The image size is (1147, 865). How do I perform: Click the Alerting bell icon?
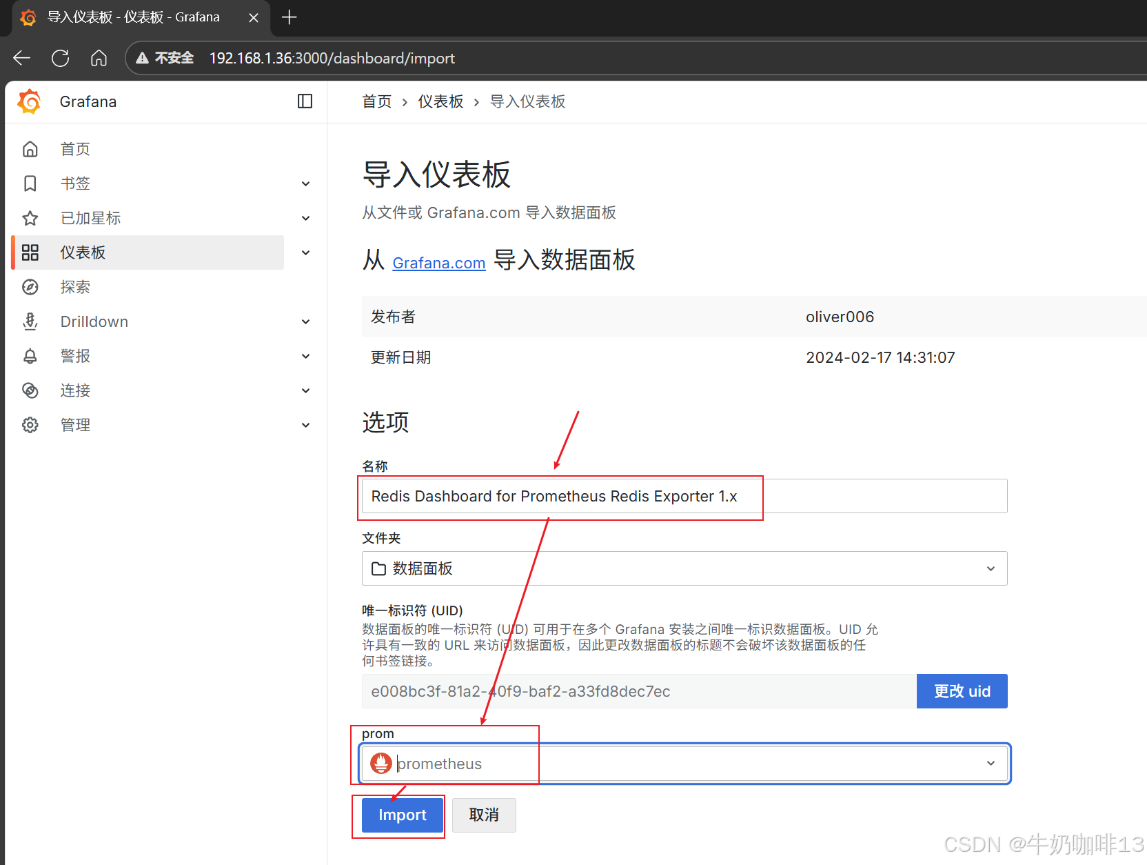(x=30, y=356)
